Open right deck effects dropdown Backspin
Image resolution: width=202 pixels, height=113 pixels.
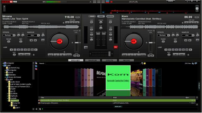coord(163,35)
